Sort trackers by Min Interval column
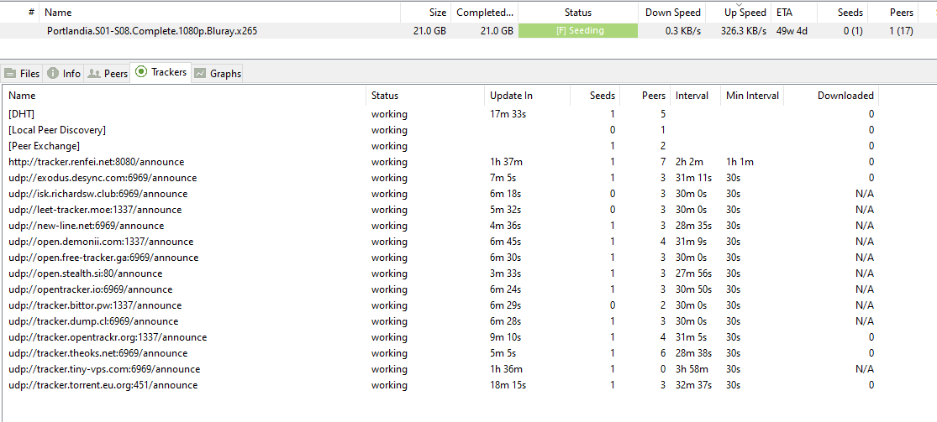The height and width of the screenshot is (422, 937). pos(752,96)
